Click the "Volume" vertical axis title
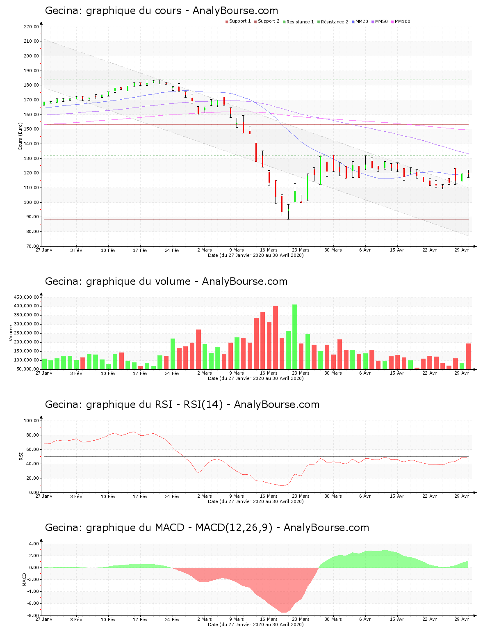492x636 pixels. 11,333
